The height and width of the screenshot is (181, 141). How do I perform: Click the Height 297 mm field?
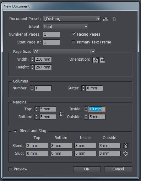tap(43, 67)
